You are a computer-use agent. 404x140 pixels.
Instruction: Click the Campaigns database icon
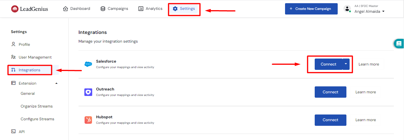103,9
